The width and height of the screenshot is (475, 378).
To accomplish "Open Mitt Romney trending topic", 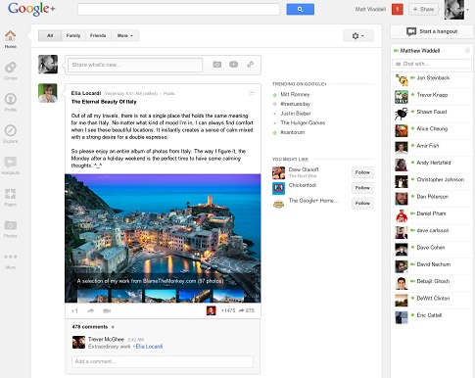I will click(295, 94).
